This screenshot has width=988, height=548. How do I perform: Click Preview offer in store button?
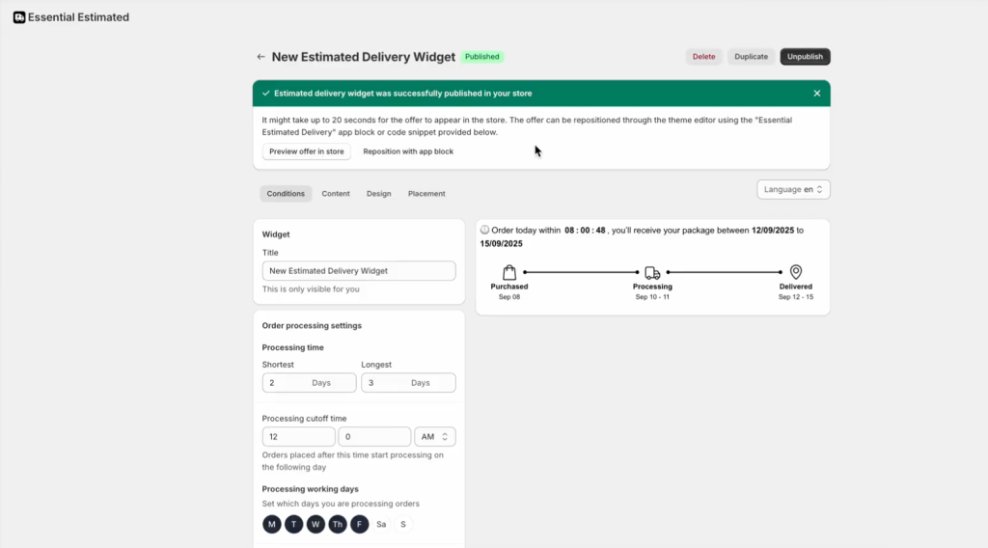(306, 151)
